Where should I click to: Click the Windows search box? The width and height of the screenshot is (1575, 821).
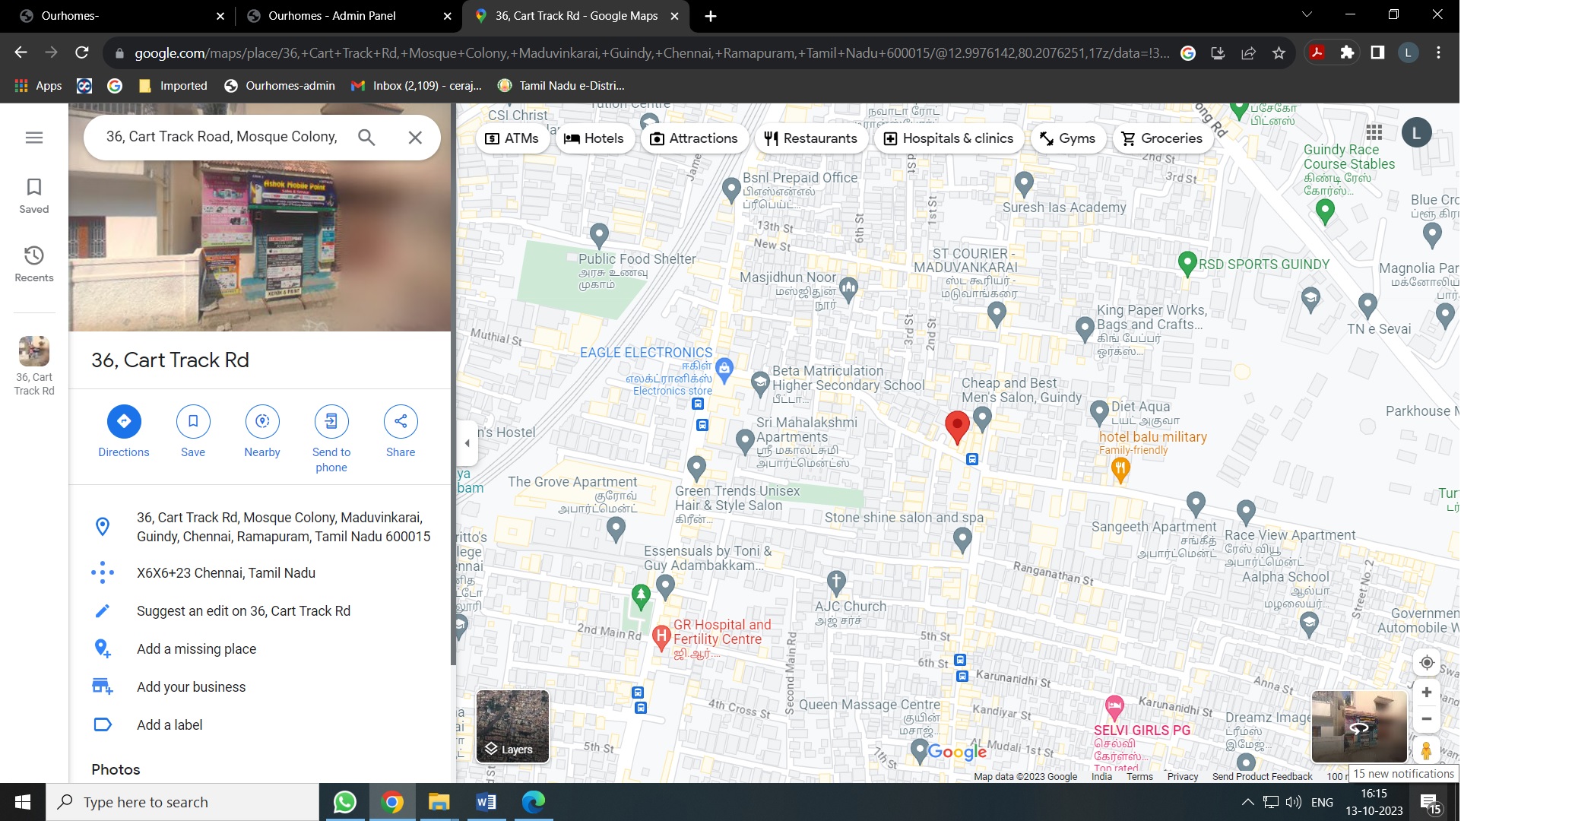(x=182, y=802)
